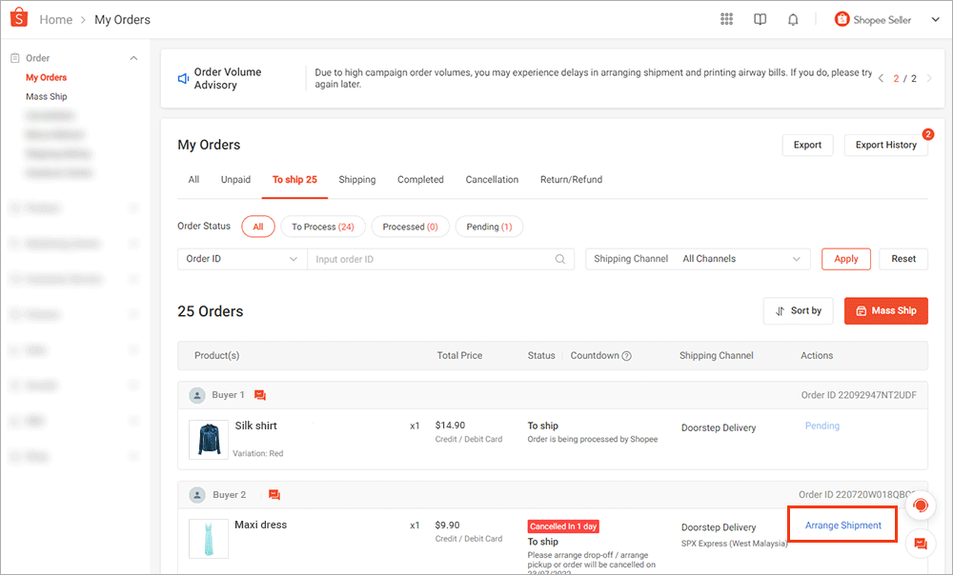The image size is (953, 575).
Task: Open the floating chat bubble at bottom right
Action: [921, 544]
